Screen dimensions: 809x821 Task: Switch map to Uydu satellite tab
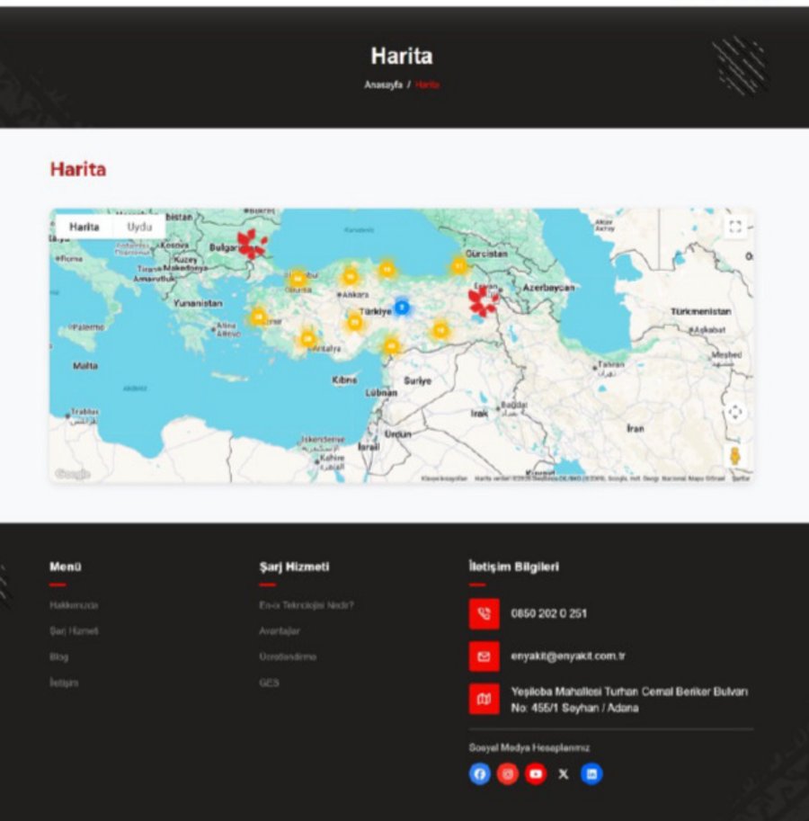point(139,227)
